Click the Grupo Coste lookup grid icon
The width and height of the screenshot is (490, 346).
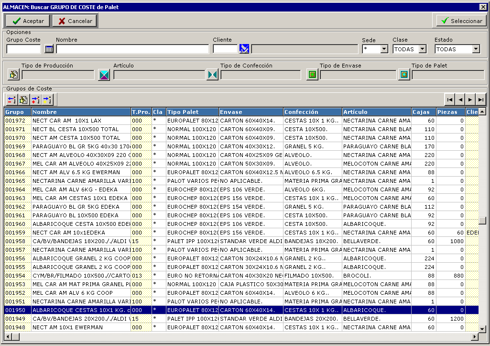click(49, 49)
